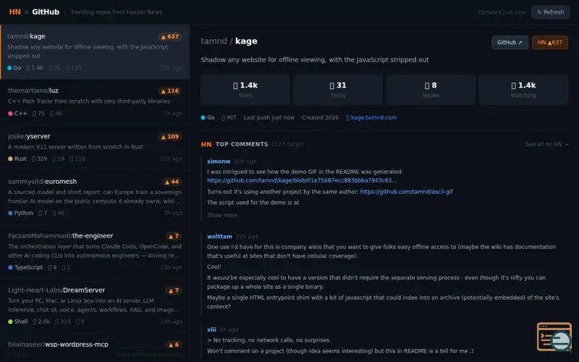Click the 7 points badge on the-engineer
The width and height of the screenshot is (579, 362).
[174, 236]
